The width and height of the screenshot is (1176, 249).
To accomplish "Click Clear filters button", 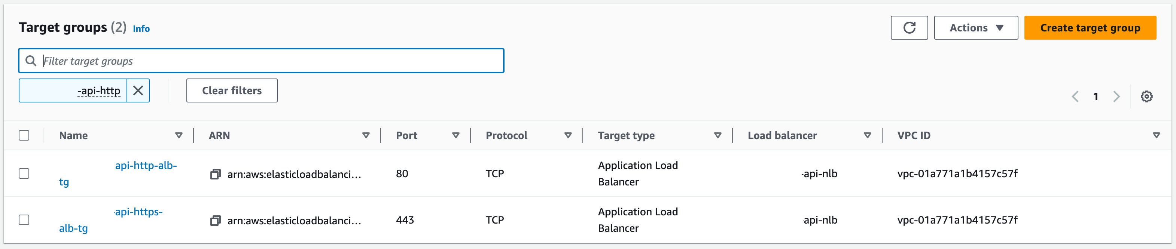I will pos(231,91).
